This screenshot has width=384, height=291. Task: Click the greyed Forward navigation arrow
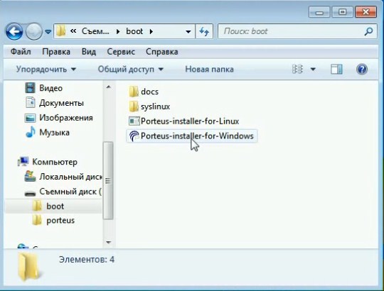(x=34, y=31)
